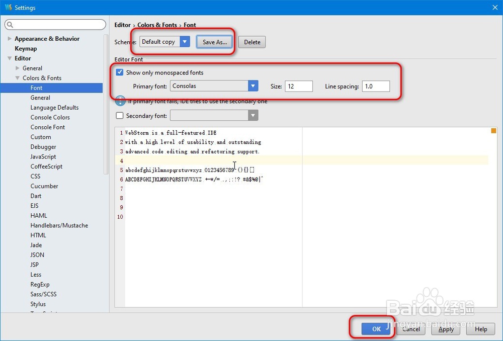503x341 pixels.
Task: Select Stylus color settings
Action: (38, 304)
